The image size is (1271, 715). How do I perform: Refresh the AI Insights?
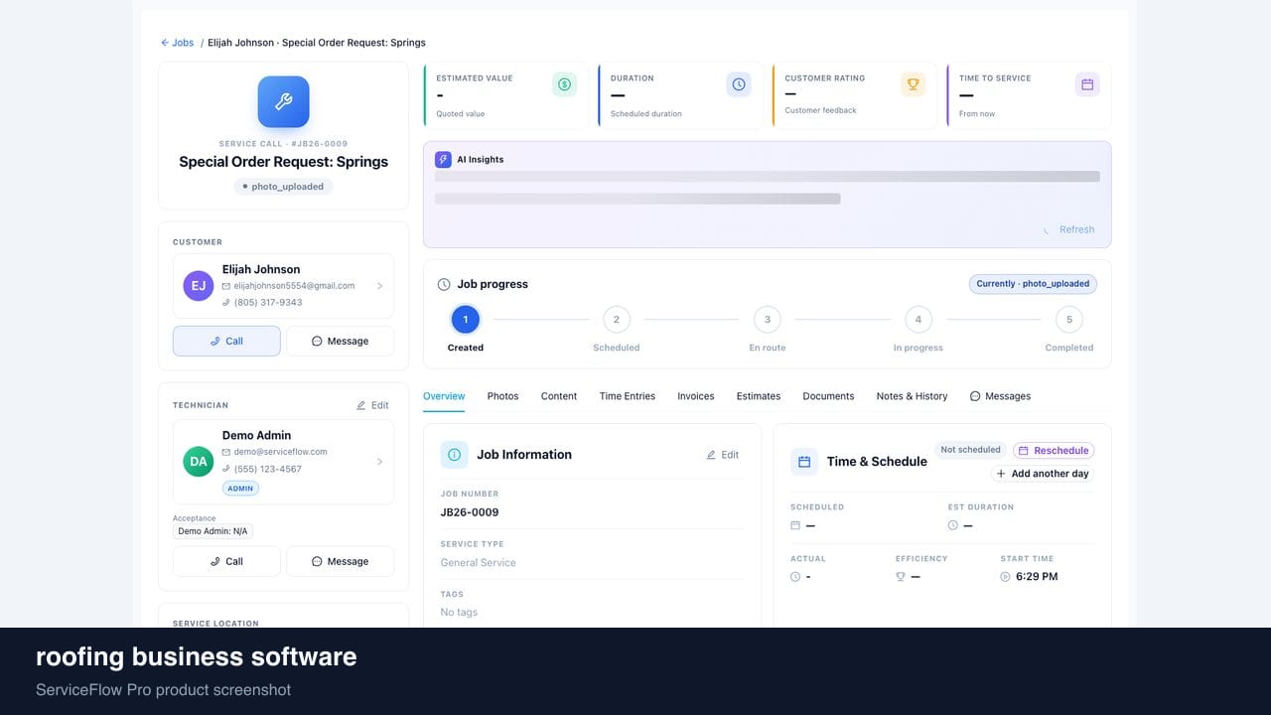click(x=1068, y=229)
